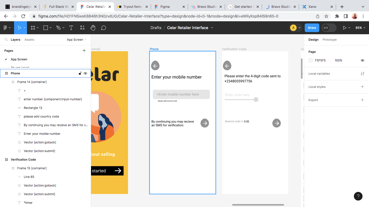This screenshot has width=369, height=207.
Task: Add a new local style
Action: [363, 87]
